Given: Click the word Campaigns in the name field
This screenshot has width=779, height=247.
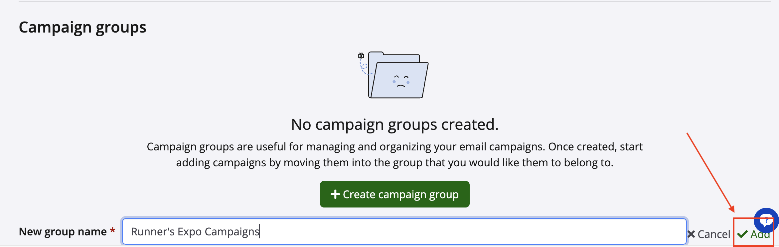Looking at the screenshot, I should click(232, 232).
